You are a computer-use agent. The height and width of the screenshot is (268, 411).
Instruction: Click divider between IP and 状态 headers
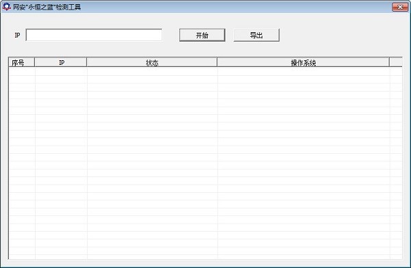pyautogui.click(x=87, y=62)
